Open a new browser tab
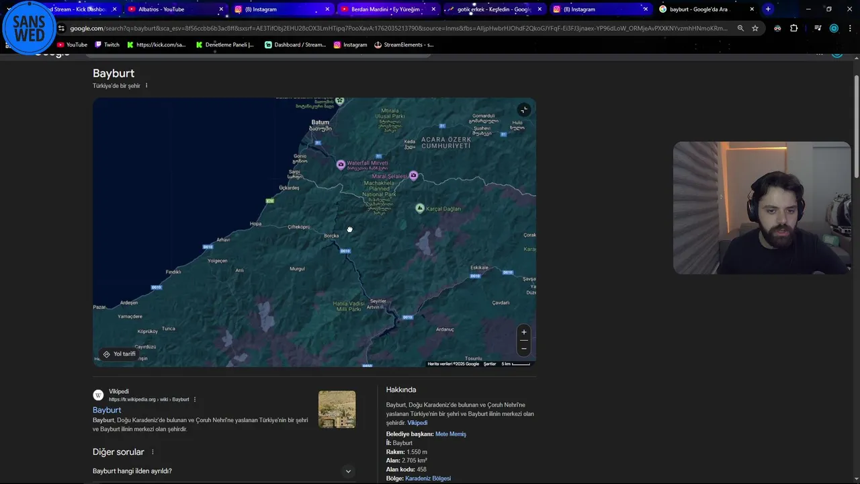 768,9
